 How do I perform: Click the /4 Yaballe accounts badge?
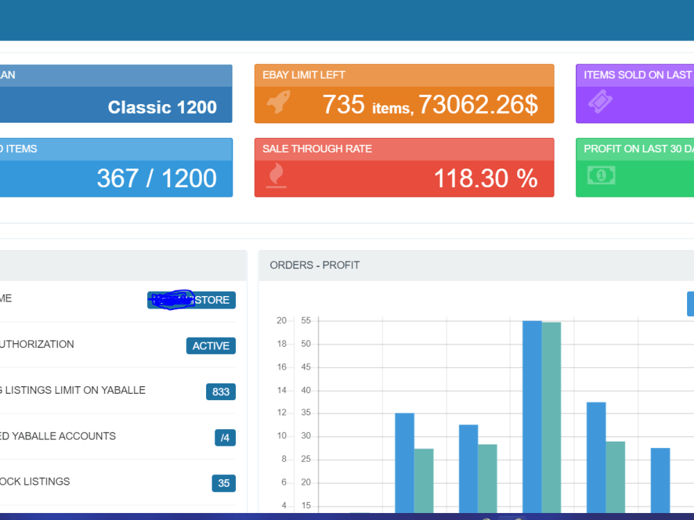pos(226,437)
